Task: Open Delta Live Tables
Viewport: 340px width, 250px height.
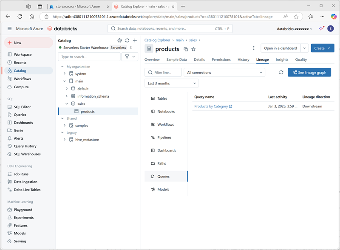Action: click(27, 190)
